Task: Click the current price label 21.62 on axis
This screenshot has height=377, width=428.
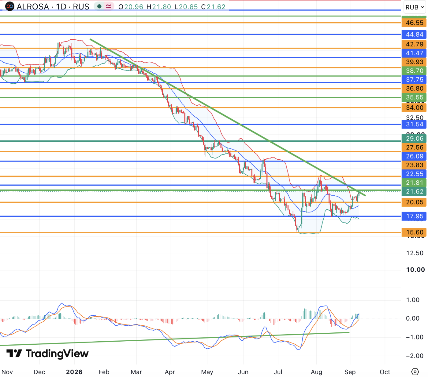Action: click(415, 192)
